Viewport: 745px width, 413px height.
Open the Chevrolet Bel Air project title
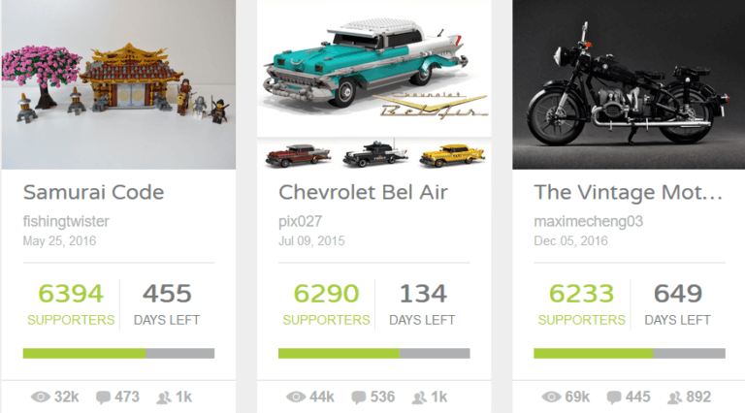pyautogui.click(x=363, y=192)
